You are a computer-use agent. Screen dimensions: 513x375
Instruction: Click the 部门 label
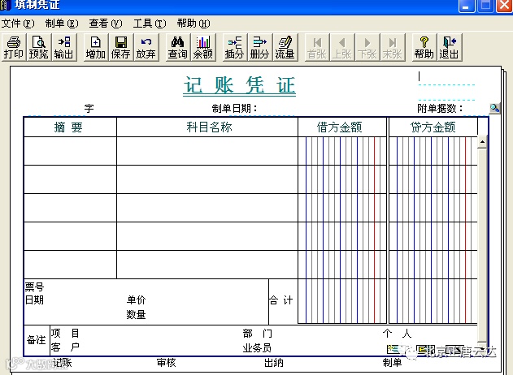258,333
